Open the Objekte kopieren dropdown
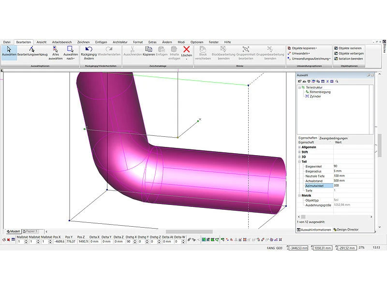Image resolution: width=387 pixels, height=290 pixels. click(x=309, y=48)
